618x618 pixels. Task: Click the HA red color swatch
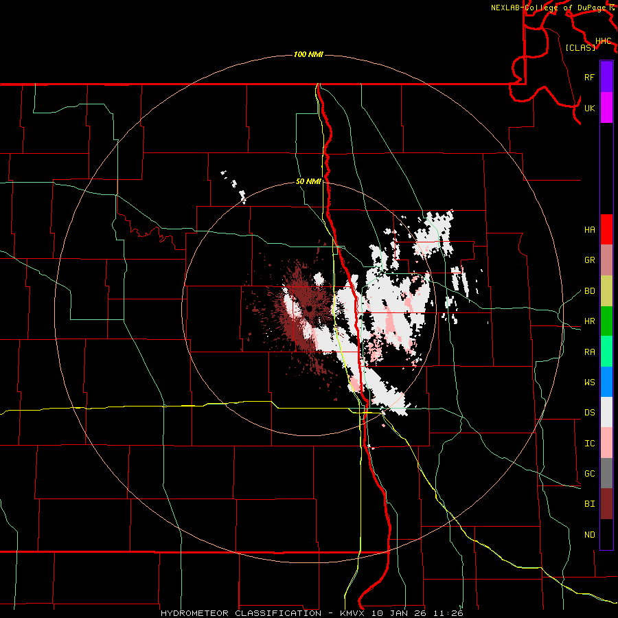pyautogui.click(x=606, y=229)
